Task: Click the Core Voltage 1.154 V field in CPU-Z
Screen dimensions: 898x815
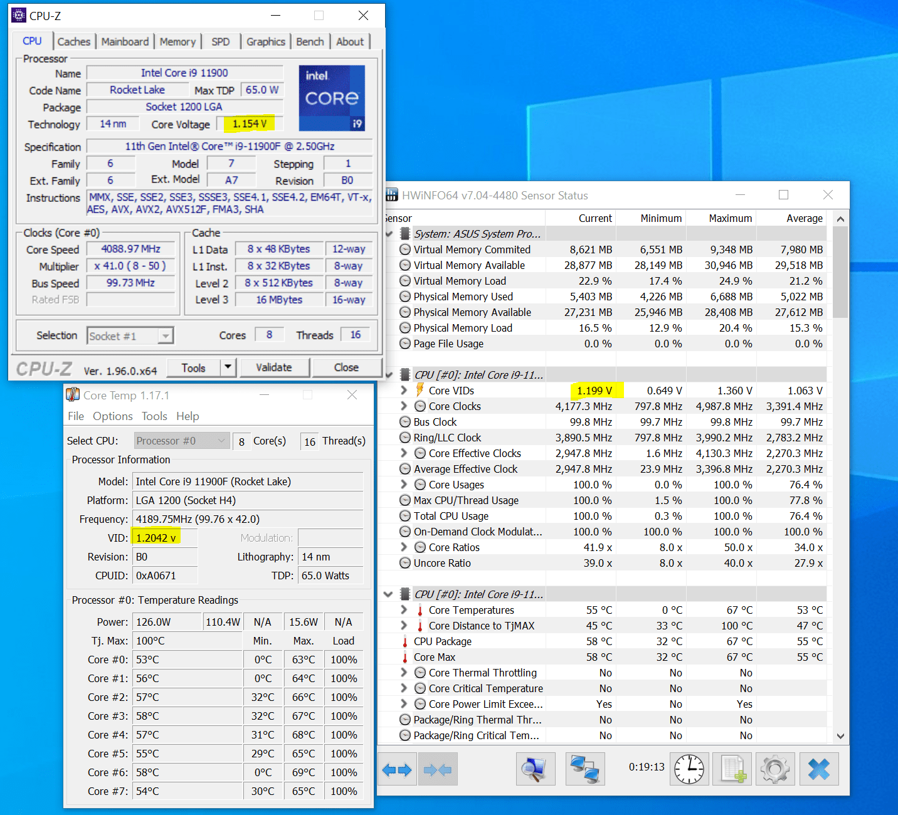Action: [250, 124]
